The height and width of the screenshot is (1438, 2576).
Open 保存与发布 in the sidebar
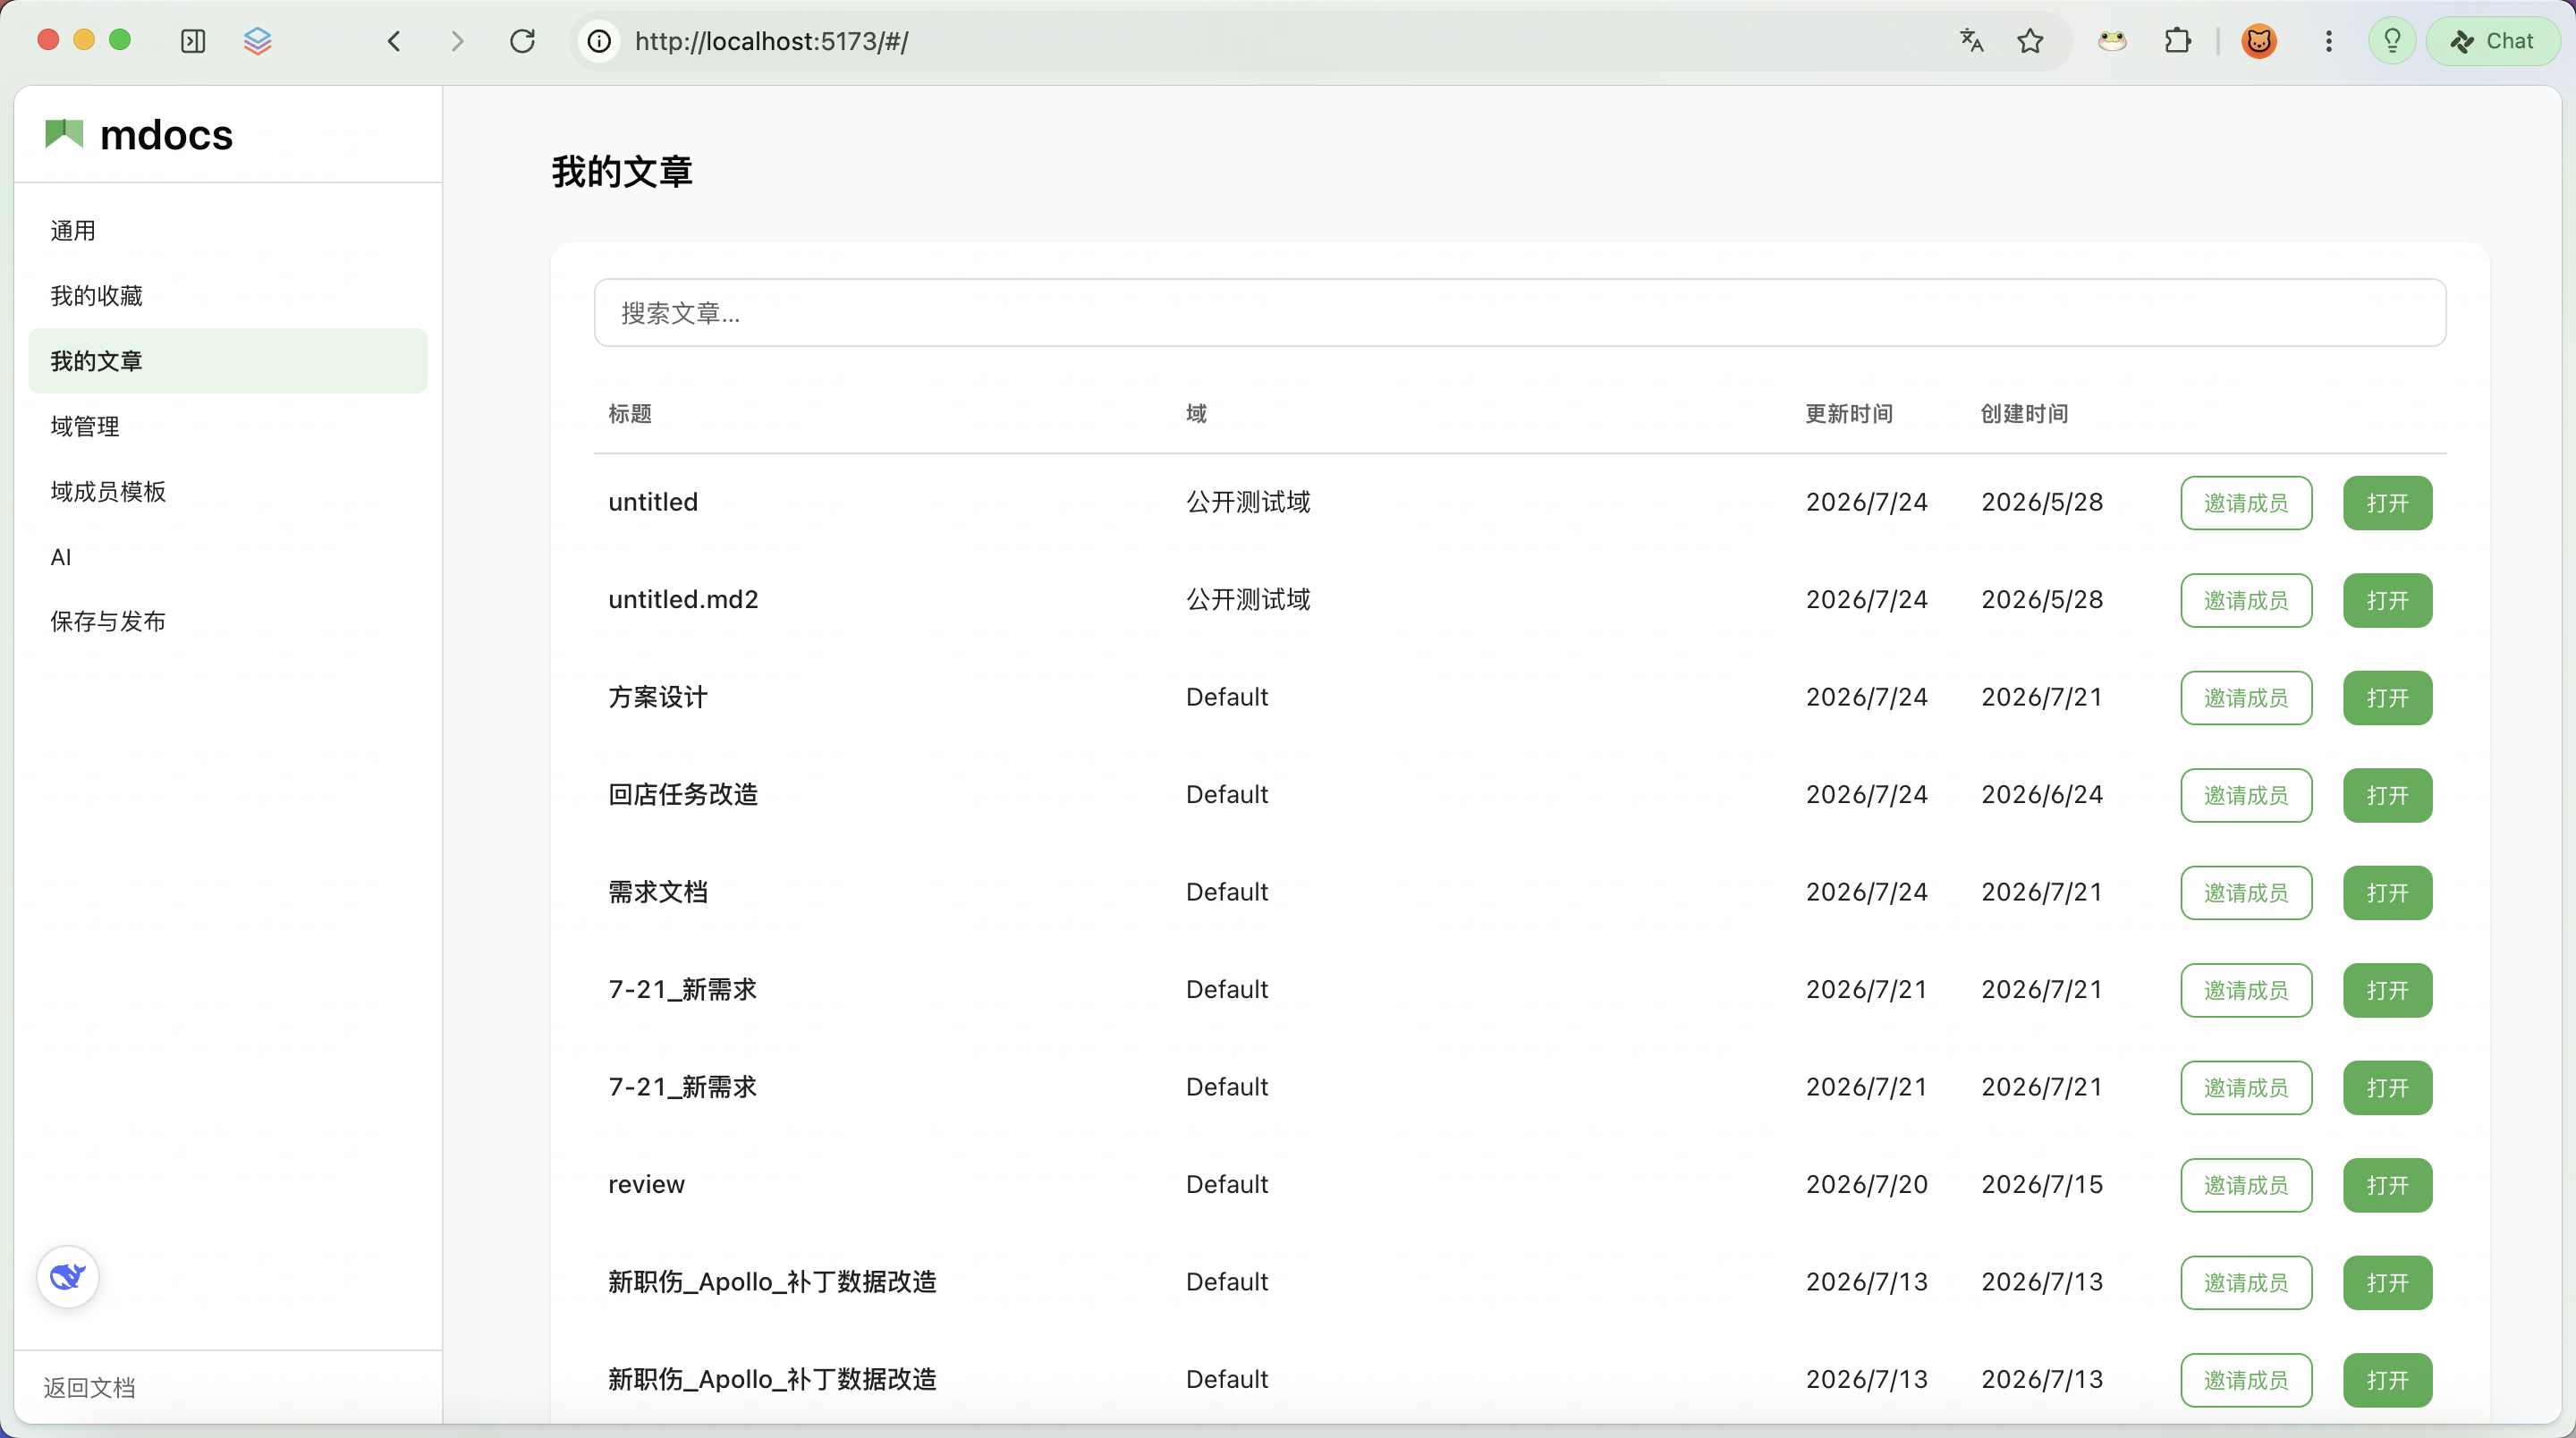tap(228, 622)
